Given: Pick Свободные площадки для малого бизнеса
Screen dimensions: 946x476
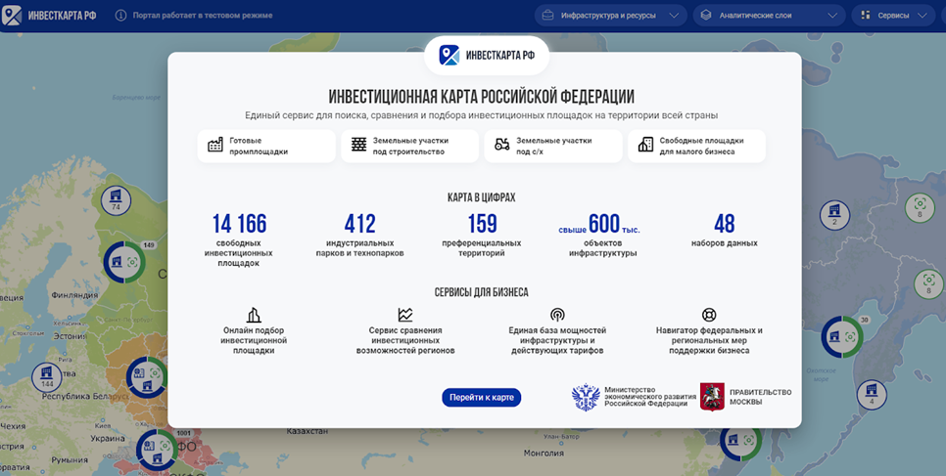Looking at the screenshot, I should click(696, 146).
